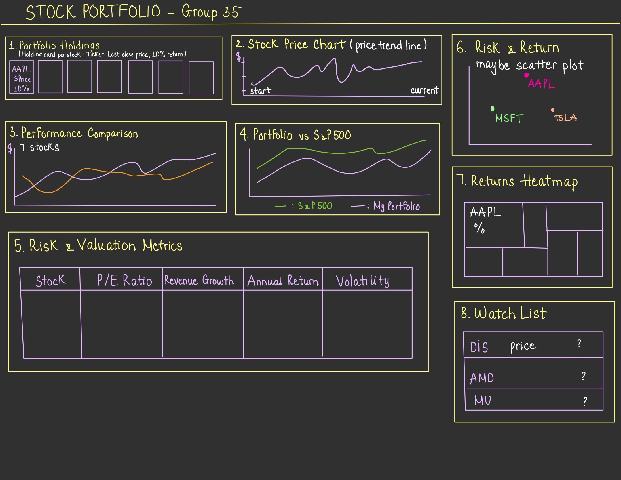621x480 pixels.
Task: Click the current label on price chart
Action: [424, 90]
